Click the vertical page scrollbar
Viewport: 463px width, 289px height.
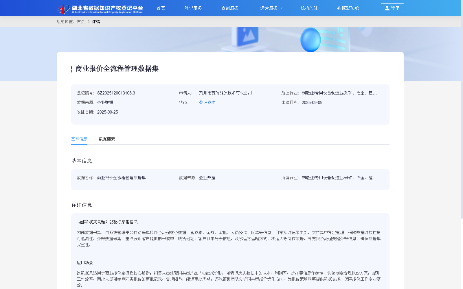(462, 109)
